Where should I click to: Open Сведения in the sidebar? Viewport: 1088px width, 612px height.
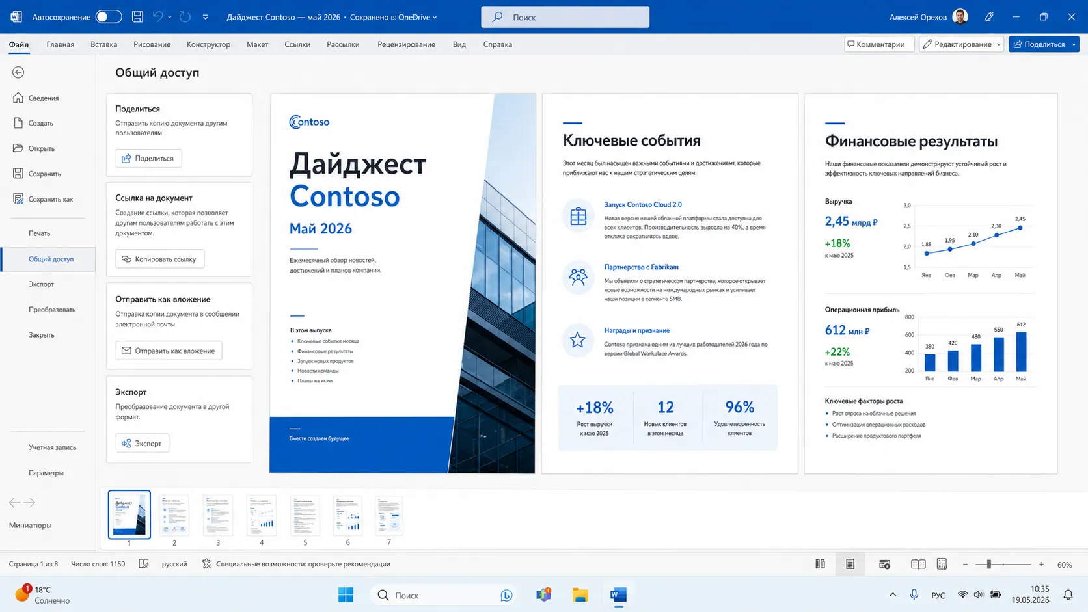point(44,98)
